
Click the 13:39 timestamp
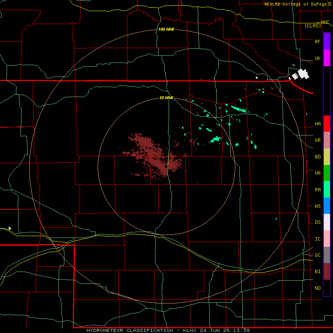click(242, 330)
